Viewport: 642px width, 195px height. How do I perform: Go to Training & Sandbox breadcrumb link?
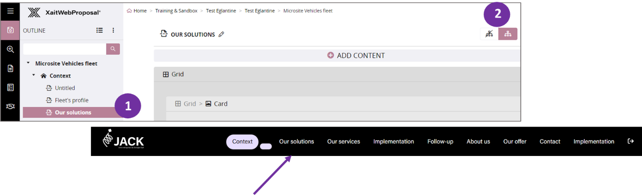tap(176, 11)
